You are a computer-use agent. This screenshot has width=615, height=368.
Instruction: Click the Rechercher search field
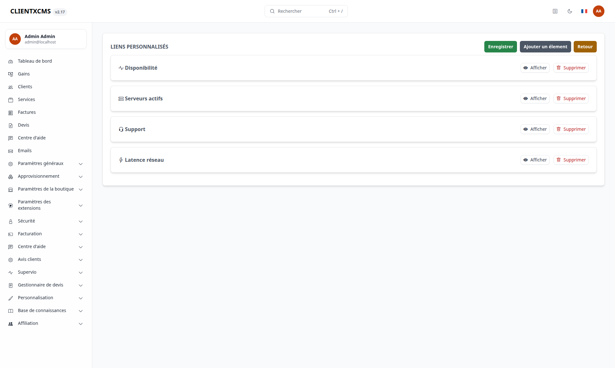[x=306, y=11]
